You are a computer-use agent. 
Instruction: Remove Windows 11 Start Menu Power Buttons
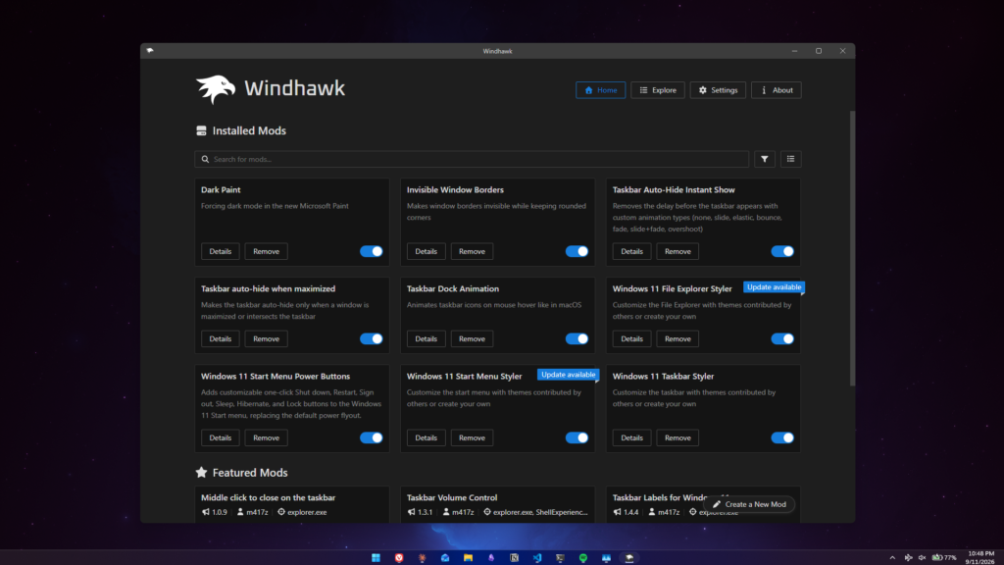(x=266, y=437)
